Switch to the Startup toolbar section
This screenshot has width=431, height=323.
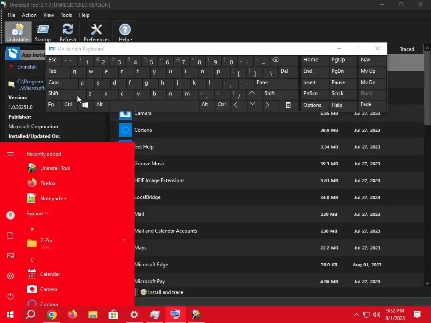[x=43, y=32]
